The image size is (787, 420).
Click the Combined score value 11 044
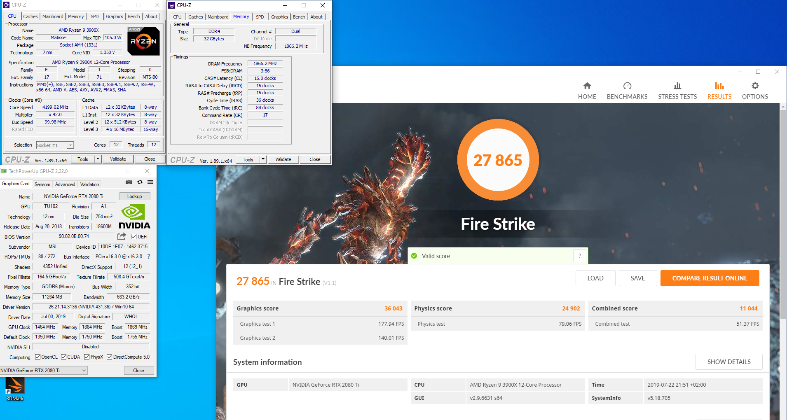tap(748, 308)
